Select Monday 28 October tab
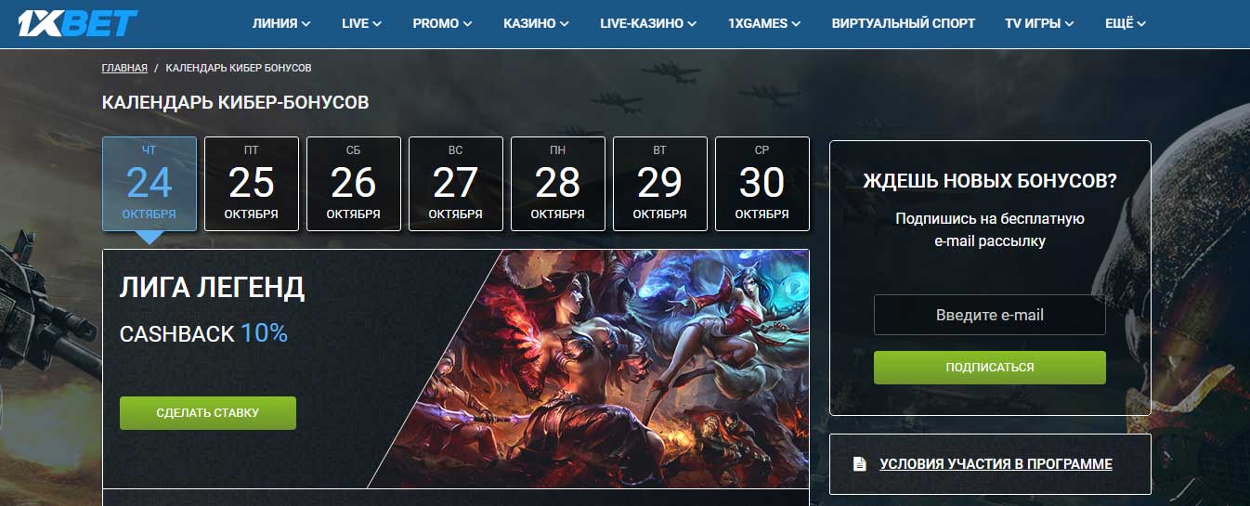This screenshot has height=506, width=1250. click(558, 184)
